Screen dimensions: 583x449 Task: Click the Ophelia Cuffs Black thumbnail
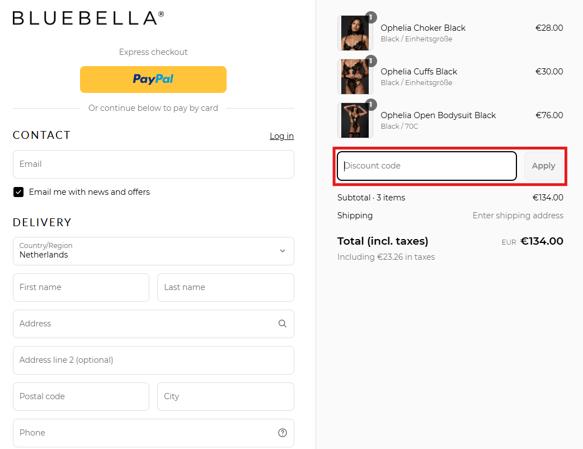355,77
